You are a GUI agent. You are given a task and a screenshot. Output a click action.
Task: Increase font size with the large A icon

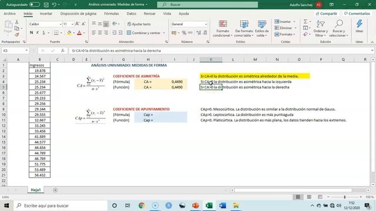click(x=77, y=24)
